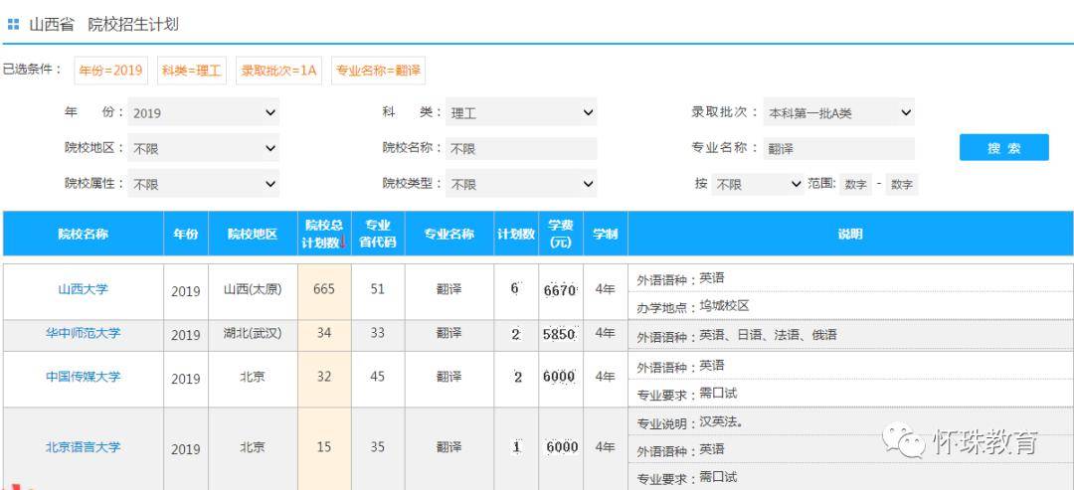
Task: Click the 院校地区 column header
Action: (253, 234)
